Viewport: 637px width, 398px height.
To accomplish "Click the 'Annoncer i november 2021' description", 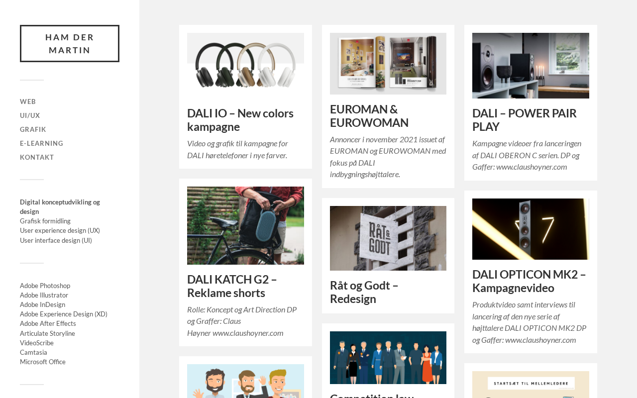I will click(x=388, y=157).
